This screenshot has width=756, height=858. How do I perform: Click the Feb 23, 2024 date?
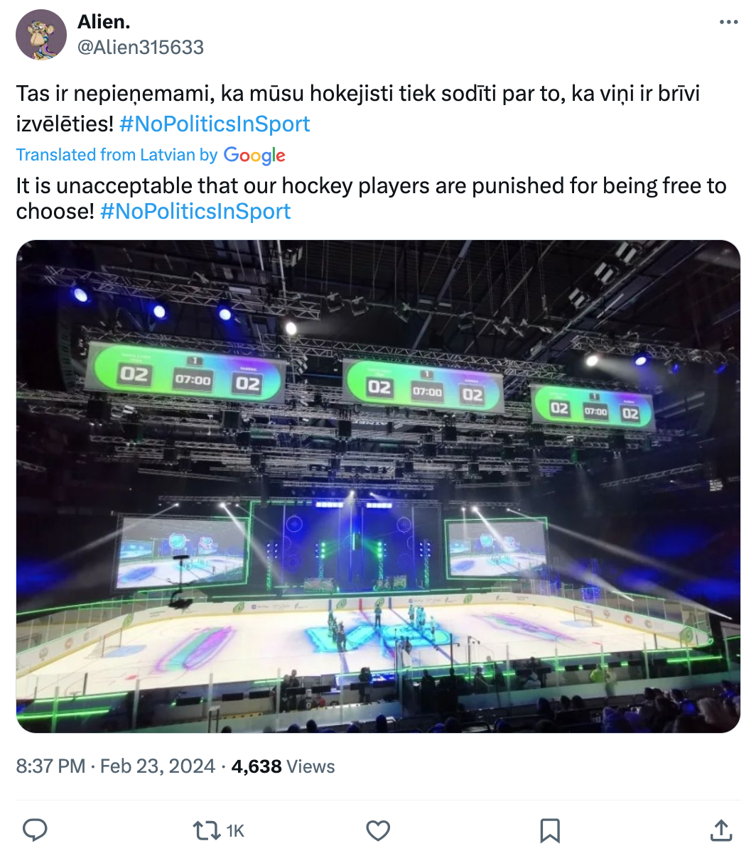coord(157,766)
